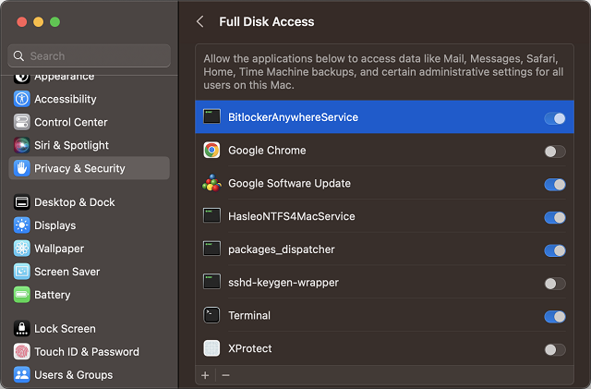Open Battery settings pane

[89, 295]
